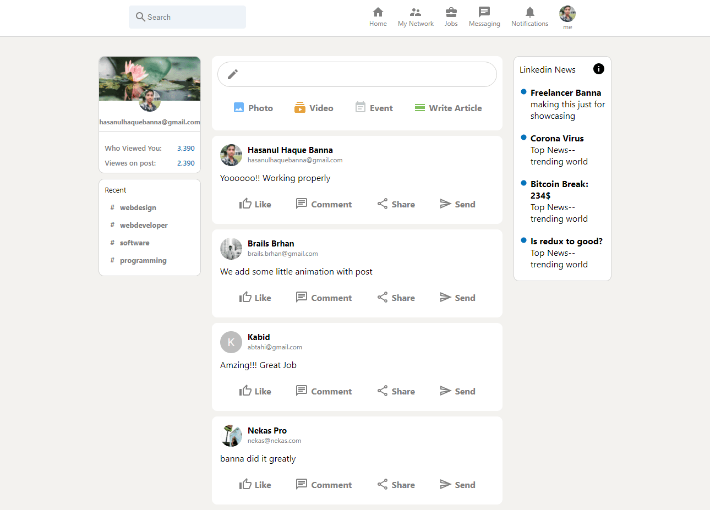This screenshot has width=710, height=510.
Task: Comment on Brails Brhan's post
Action: [x=324, y=298]
